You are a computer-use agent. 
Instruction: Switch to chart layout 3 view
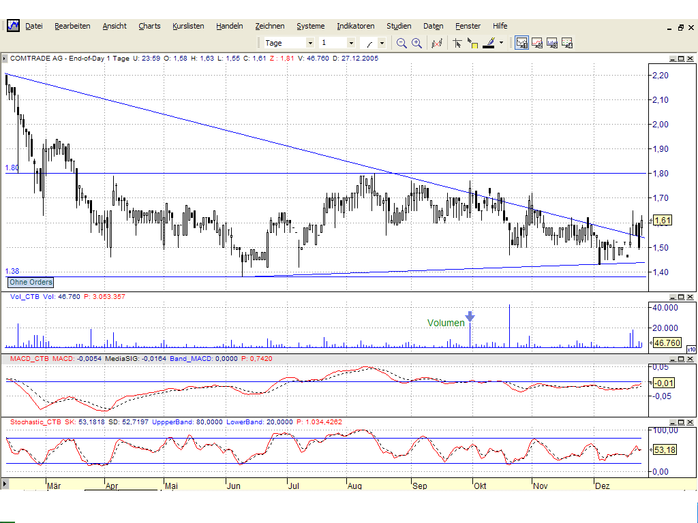click(x=553, y=42)
